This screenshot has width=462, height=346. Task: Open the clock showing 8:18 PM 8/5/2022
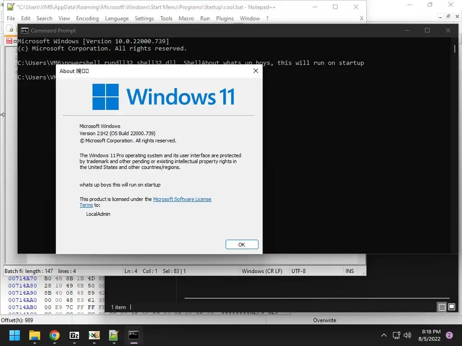(430, 335)
